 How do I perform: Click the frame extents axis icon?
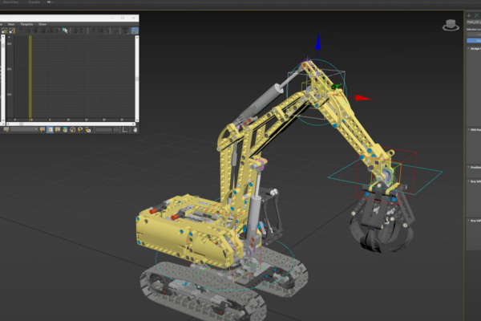(125, 130)
